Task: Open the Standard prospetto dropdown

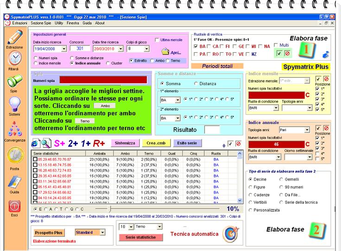Action: click(x=102, y=232)
